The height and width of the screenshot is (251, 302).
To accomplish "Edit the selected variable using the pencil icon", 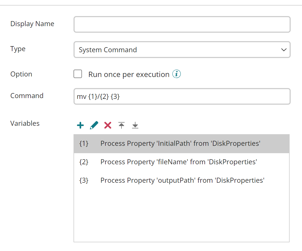I will pos(94,125).
